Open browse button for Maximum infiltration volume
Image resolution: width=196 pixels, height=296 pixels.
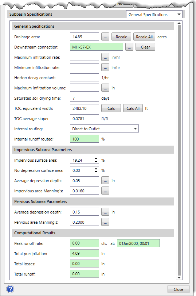pyautogui.click(x=105, y=88)
